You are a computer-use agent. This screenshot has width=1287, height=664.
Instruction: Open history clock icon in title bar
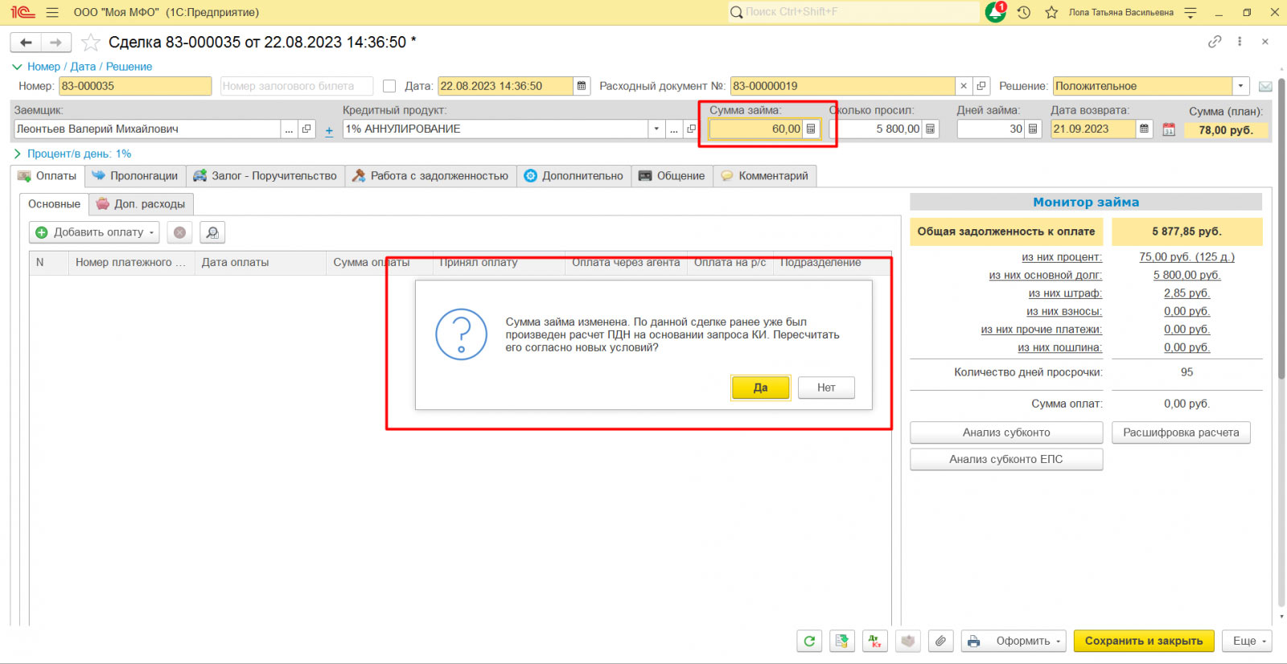[x=1024, y=12]
